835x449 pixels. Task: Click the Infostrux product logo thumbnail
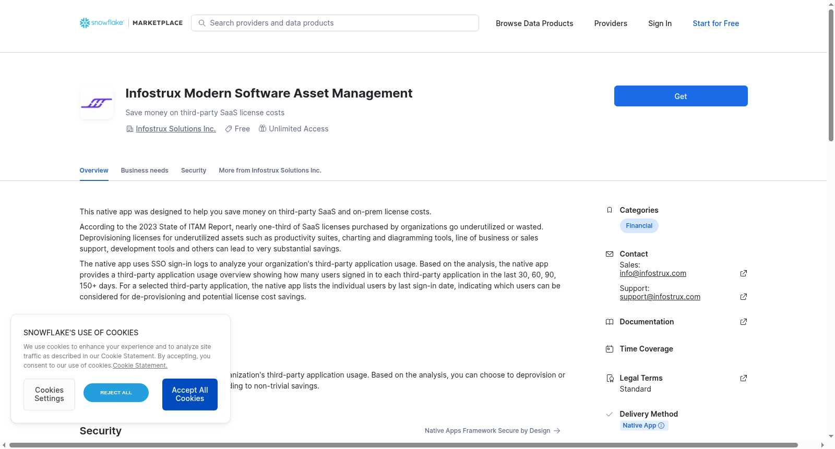(x=97, y=102)
